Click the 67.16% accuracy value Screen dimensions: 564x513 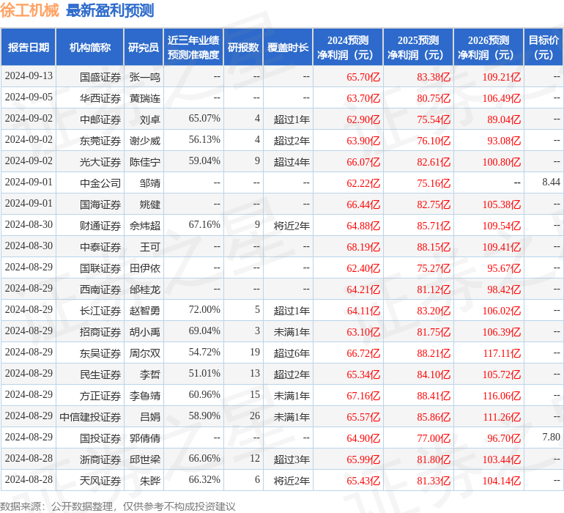204,225
